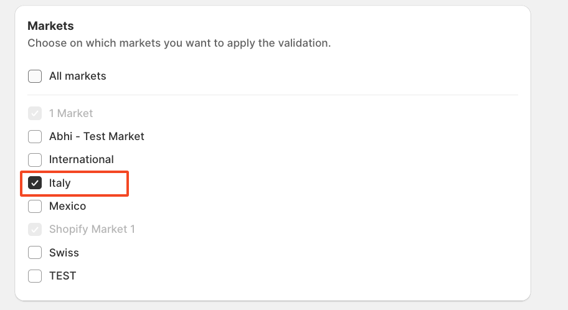Enable the TEST market checkbox
The image size is (568, 310).
(35, 276)
